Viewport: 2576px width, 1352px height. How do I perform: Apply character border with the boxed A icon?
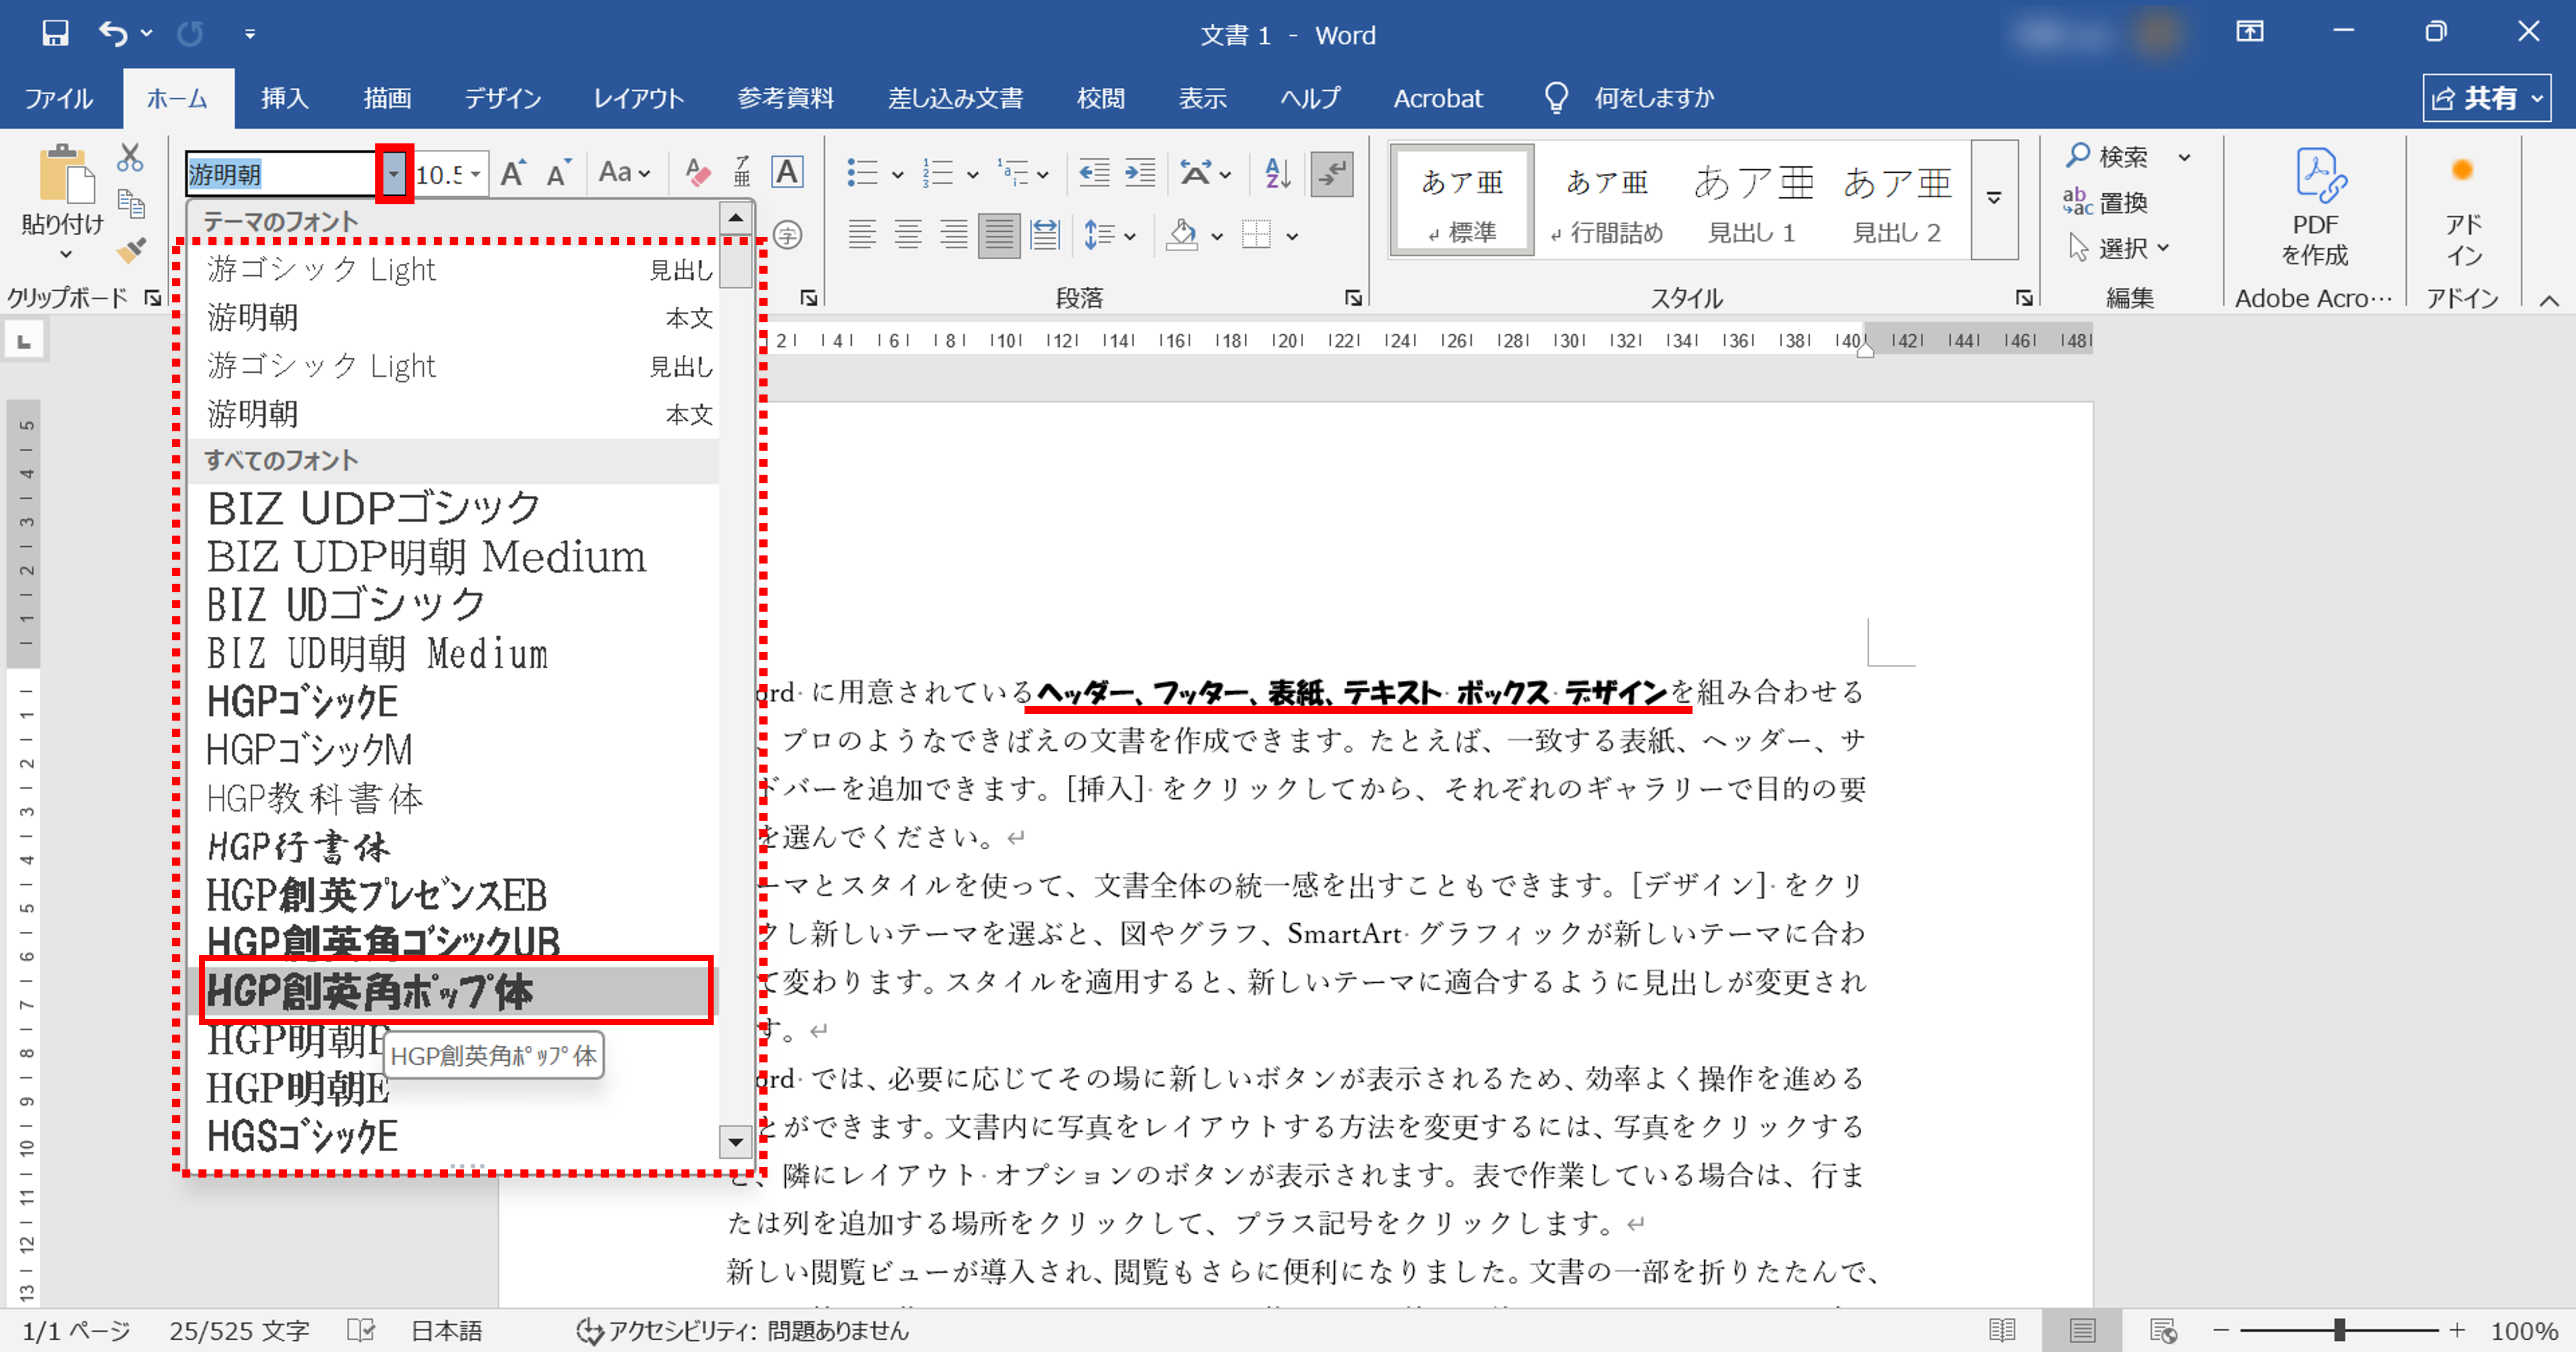click(788, 173)
